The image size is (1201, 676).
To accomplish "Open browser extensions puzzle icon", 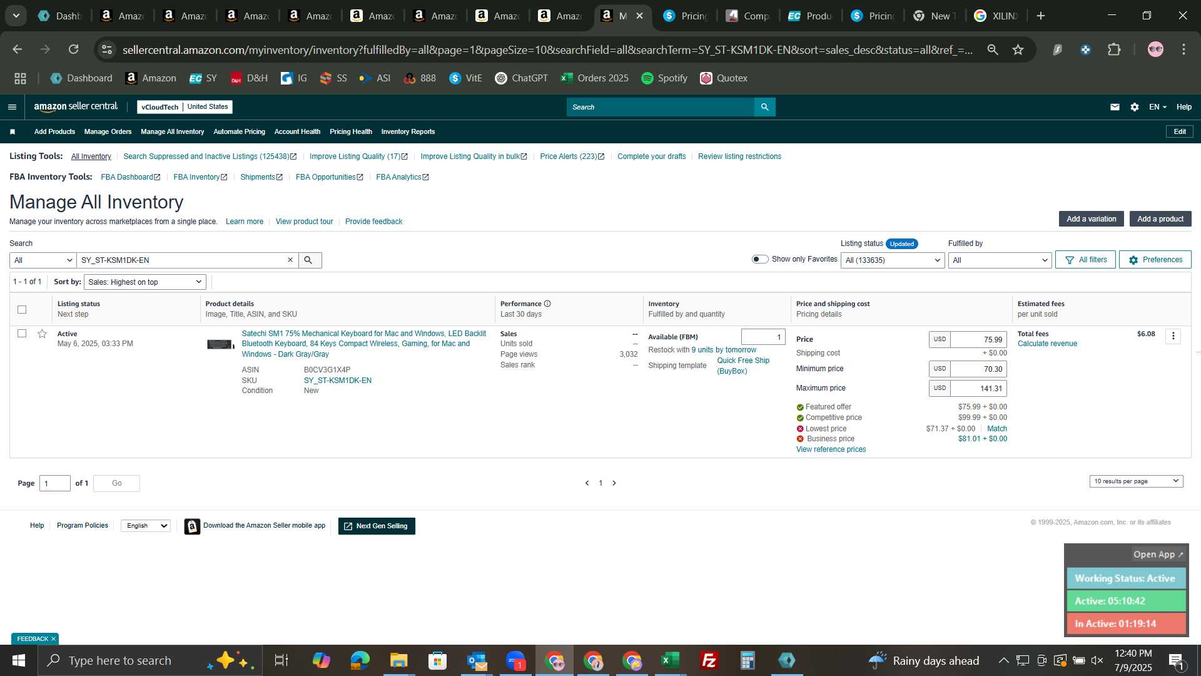I will 1114,49.
